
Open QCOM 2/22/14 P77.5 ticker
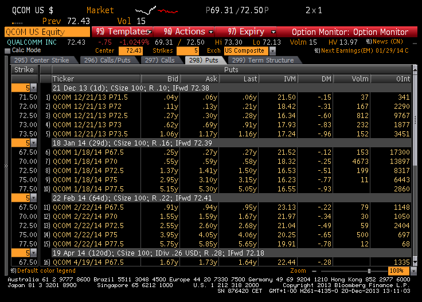point(88,244)
